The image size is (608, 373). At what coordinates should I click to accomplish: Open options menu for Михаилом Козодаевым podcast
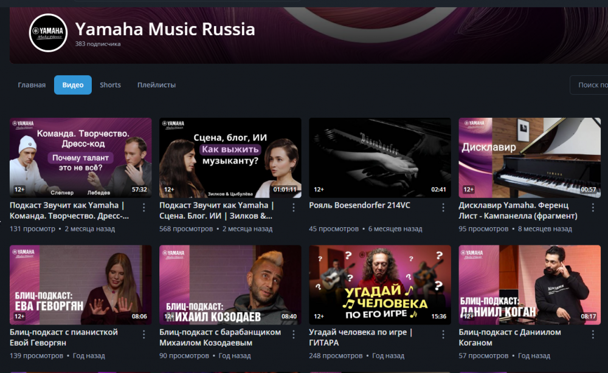pos(294,334)
